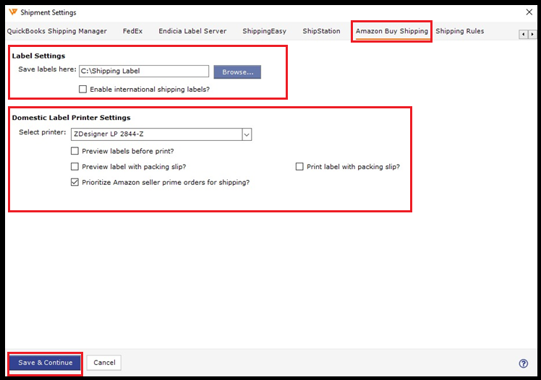
Task: Check Preview labels before print
Action: click(74, 151)
